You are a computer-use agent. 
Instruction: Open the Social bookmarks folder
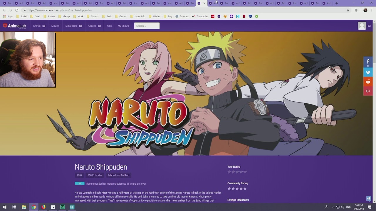tap(21, 16)
